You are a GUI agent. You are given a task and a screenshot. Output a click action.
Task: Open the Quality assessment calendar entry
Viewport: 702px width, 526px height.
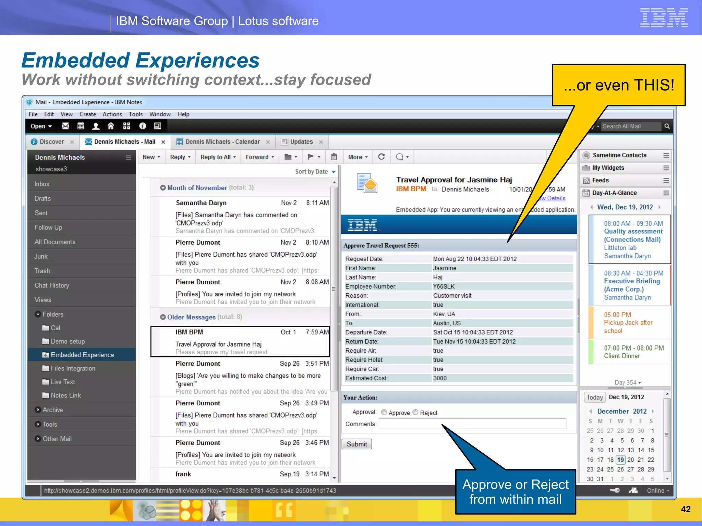630,240
